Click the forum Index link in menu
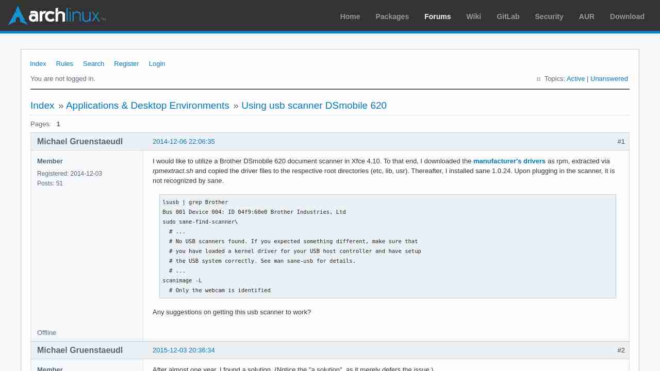The image size is (660, 371). [x=38, y=64]
